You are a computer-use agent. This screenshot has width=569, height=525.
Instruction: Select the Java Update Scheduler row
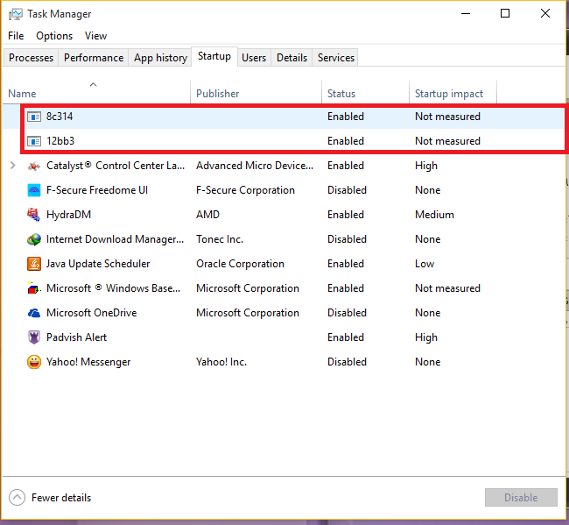tap(283, 264)
